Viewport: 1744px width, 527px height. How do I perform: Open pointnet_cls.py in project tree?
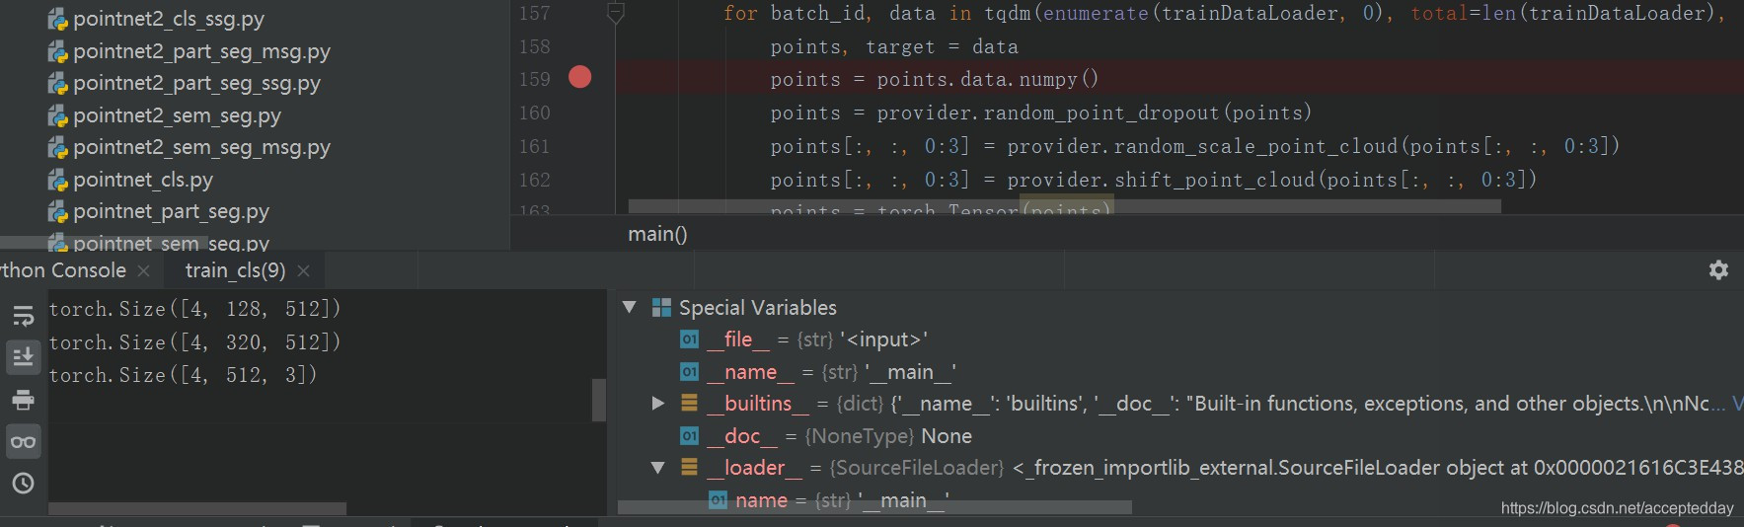[143, 180]
